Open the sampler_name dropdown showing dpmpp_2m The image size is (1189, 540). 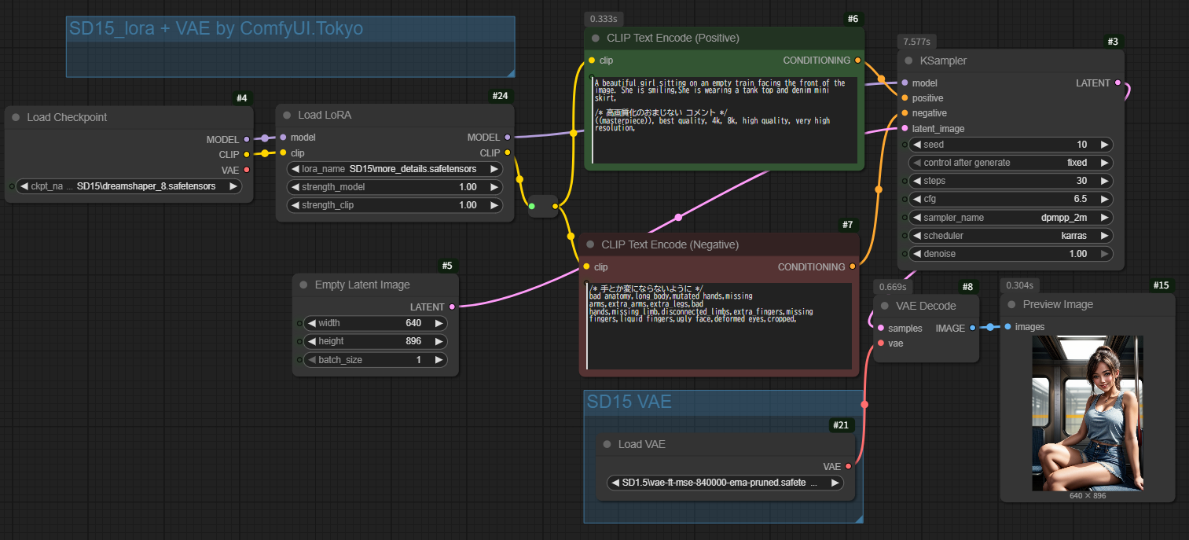tap(1011, 218)
